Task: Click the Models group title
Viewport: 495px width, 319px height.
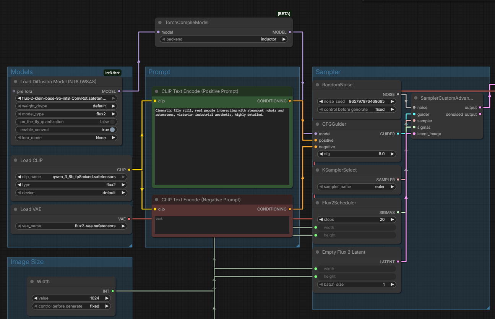Action: tap(21, 72)
